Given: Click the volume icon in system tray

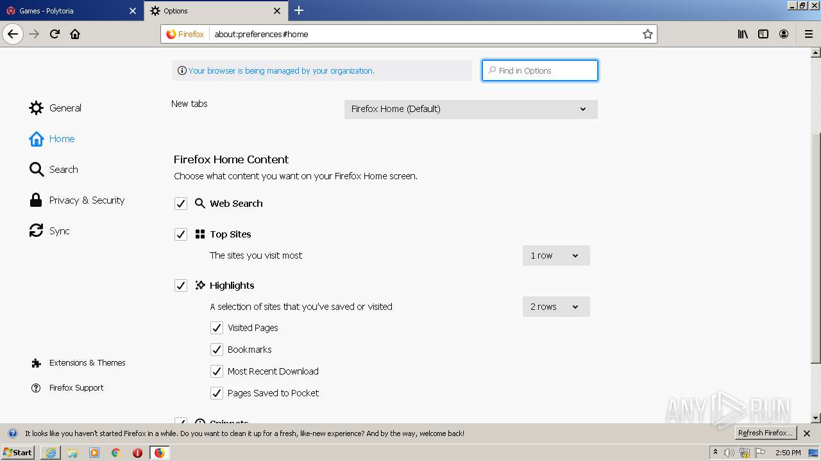Looking at the screenshot, I should click(729, 453).
